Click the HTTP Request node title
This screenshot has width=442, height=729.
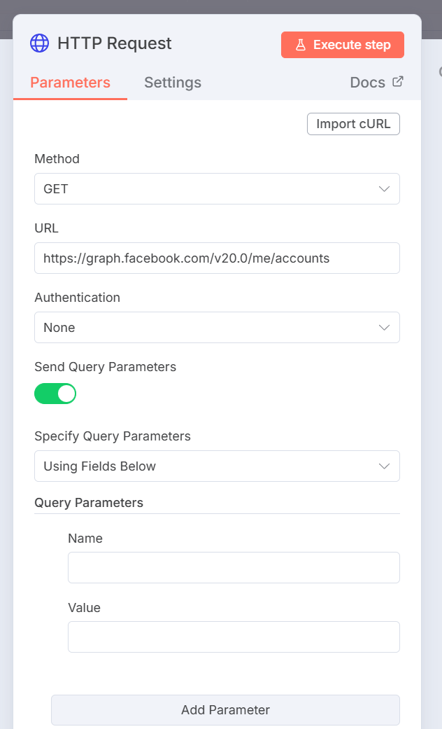tap(115, 43)
